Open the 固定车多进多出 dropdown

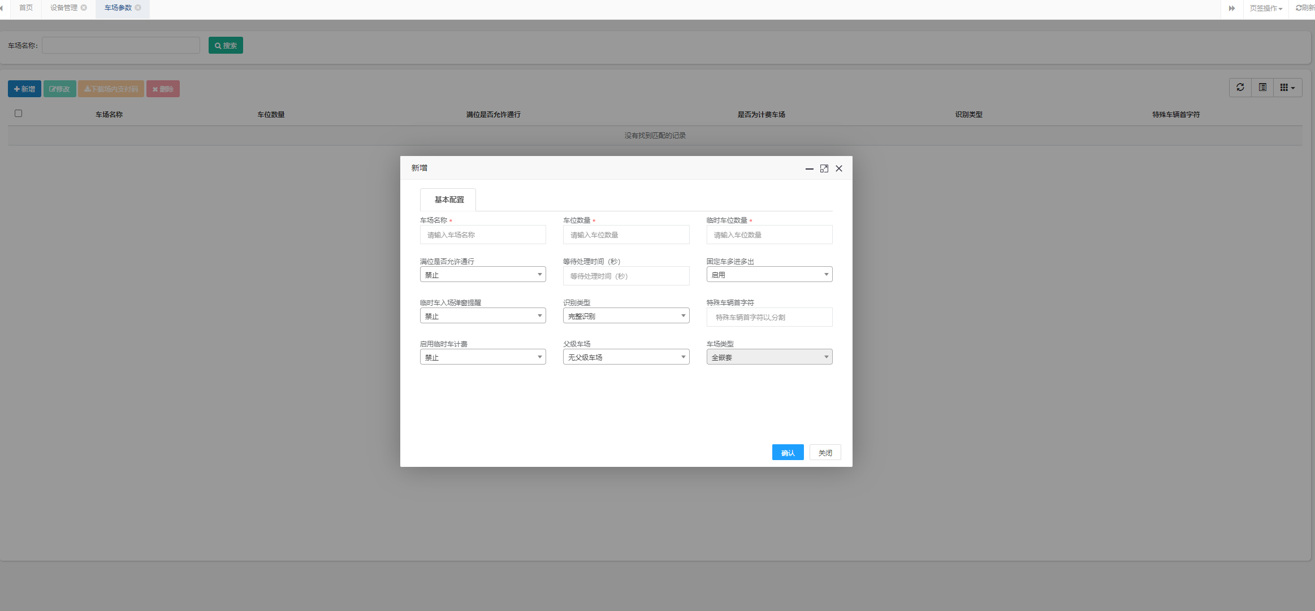[769, 275]
